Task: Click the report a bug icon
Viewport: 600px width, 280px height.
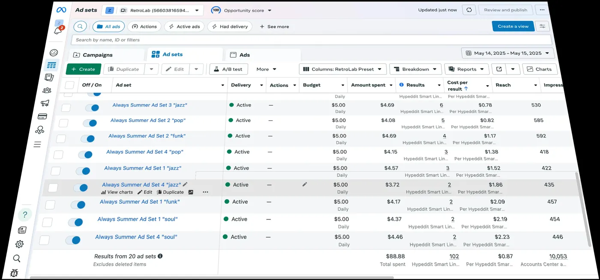Action: [x=14, y=272]
